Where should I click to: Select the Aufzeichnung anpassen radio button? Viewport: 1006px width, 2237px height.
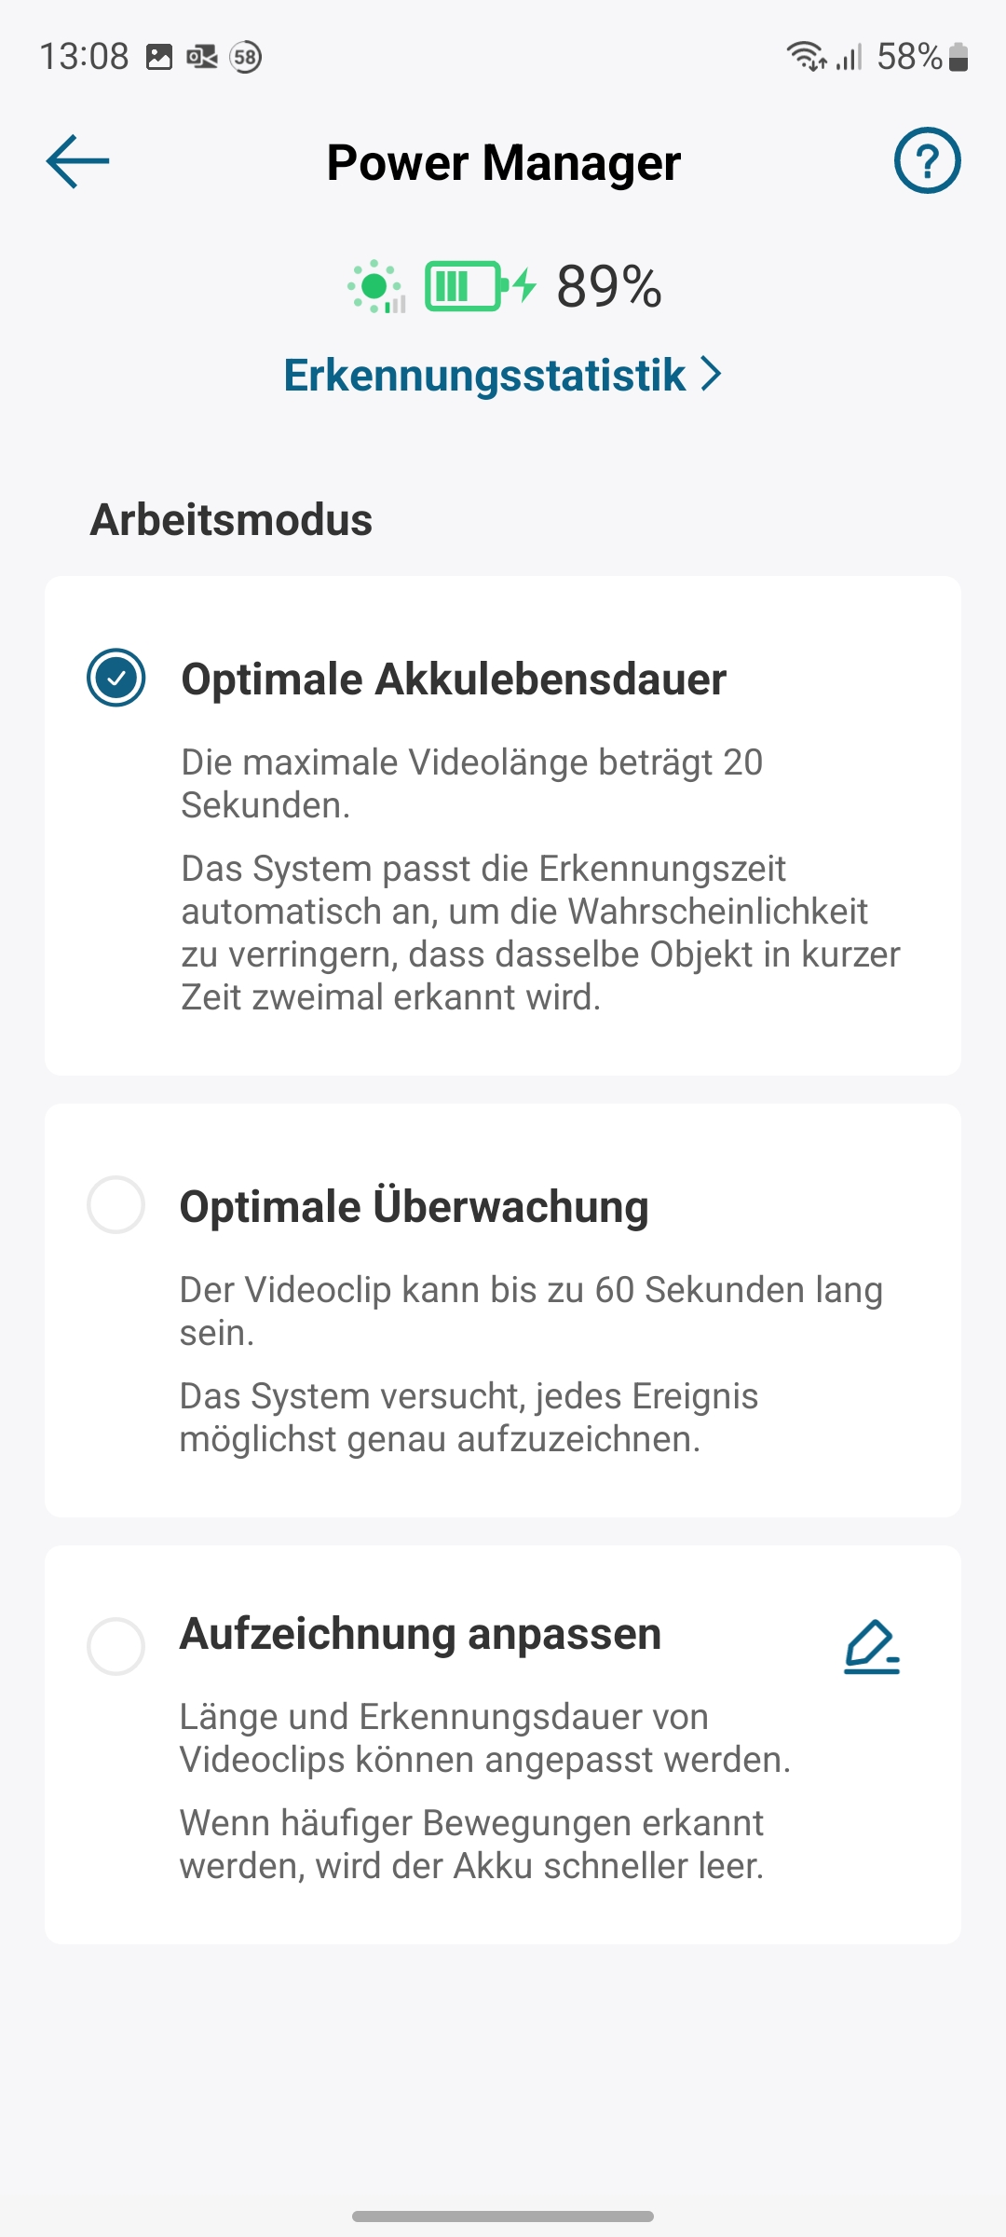coord(116,1646)
